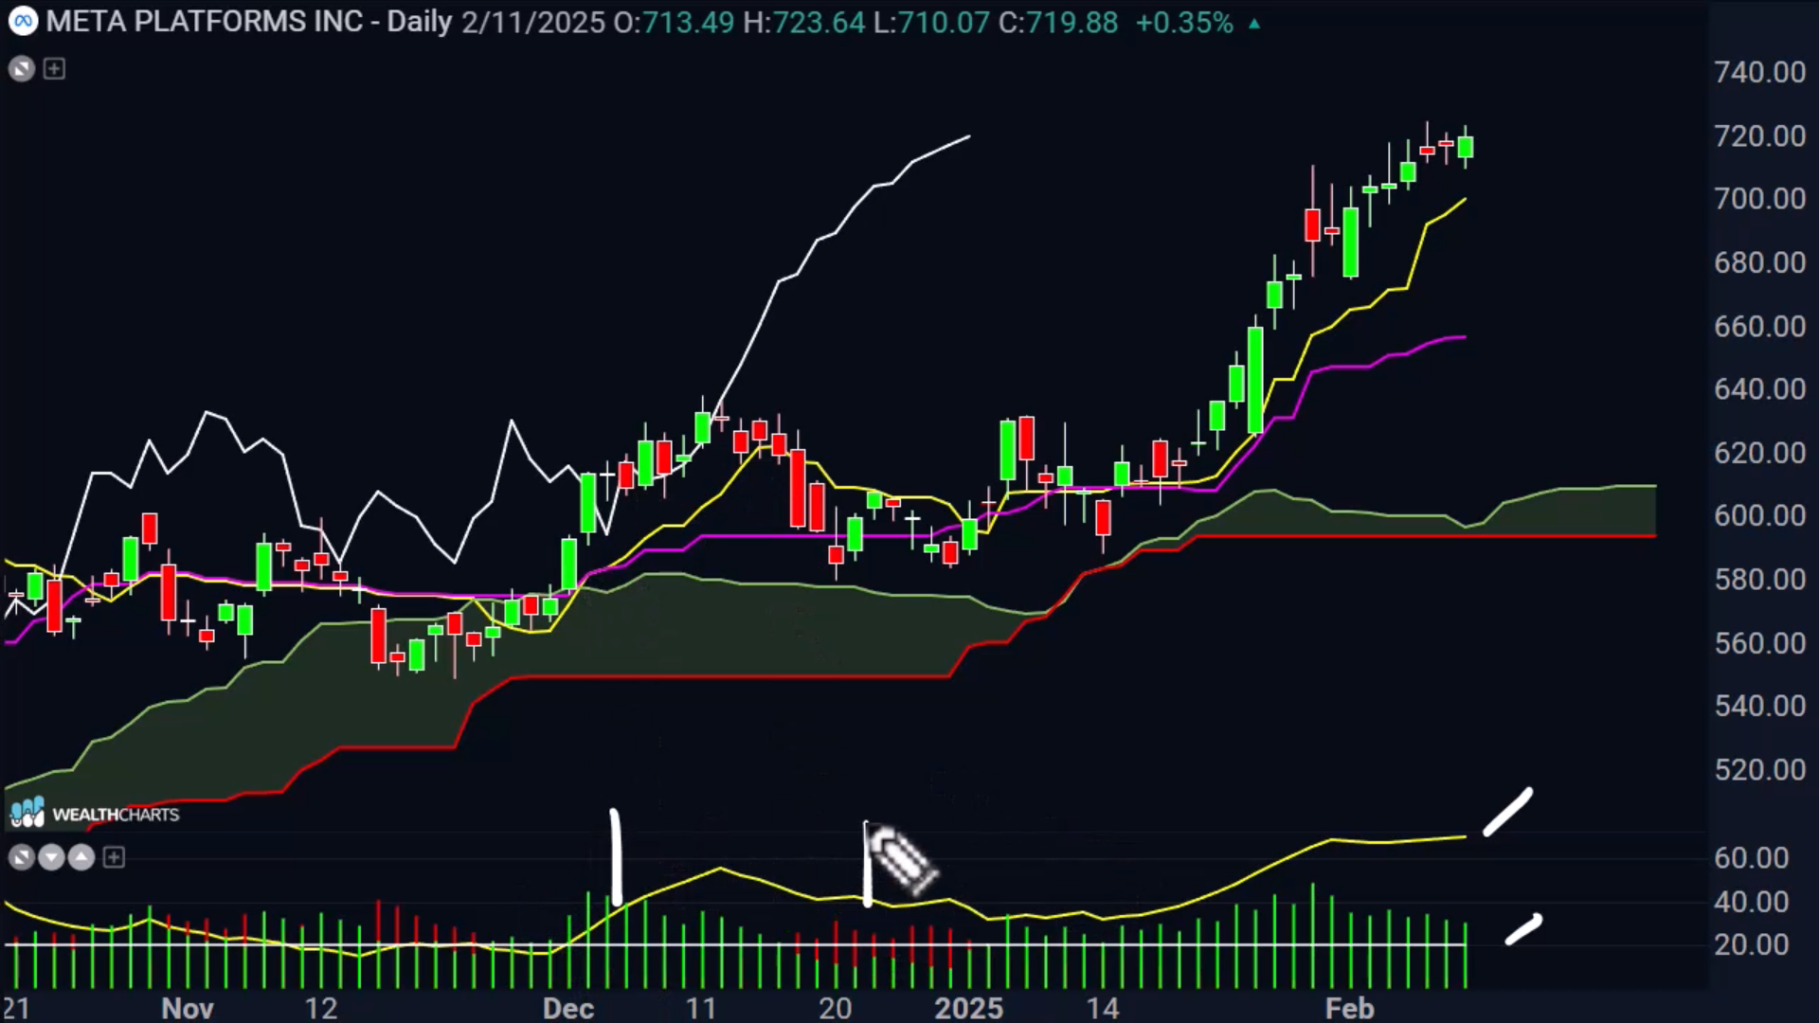
Task: Move the indicator pane up
Action: (81, 857)
